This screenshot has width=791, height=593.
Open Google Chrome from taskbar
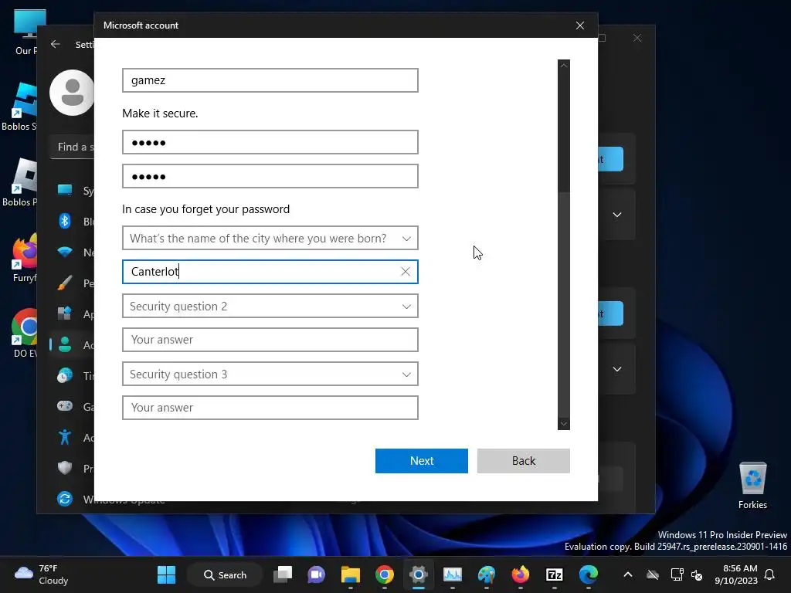click(x=385, y=574)
